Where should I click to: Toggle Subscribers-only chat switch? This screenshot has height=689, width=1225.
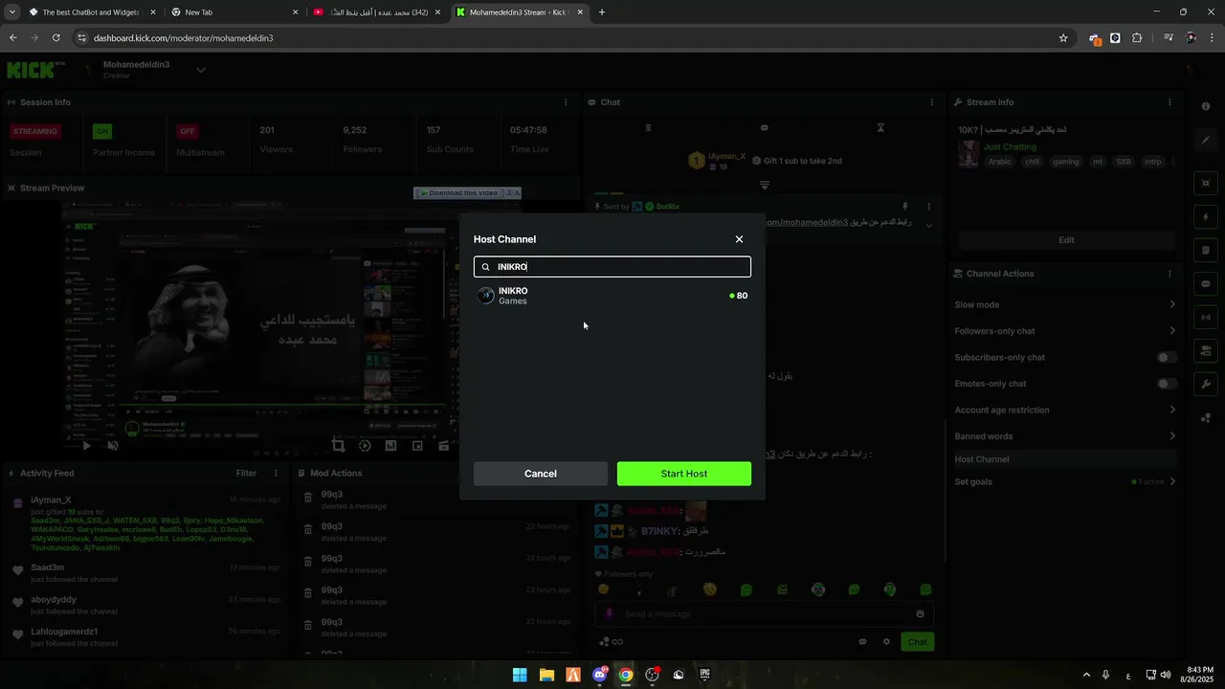[1166, 357]
